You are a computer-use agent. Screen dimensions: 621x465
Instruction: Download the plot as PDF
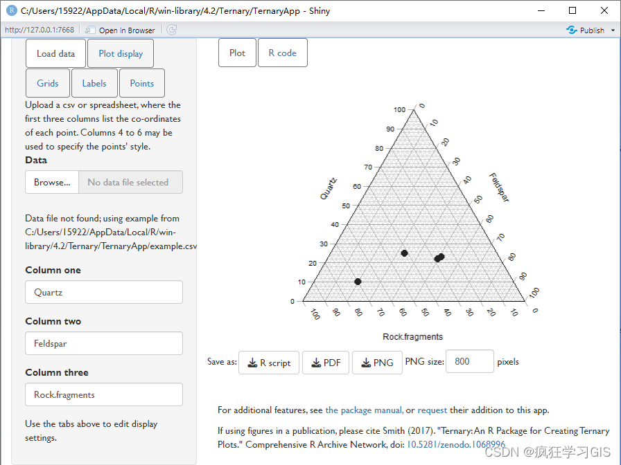coord(326,363)
